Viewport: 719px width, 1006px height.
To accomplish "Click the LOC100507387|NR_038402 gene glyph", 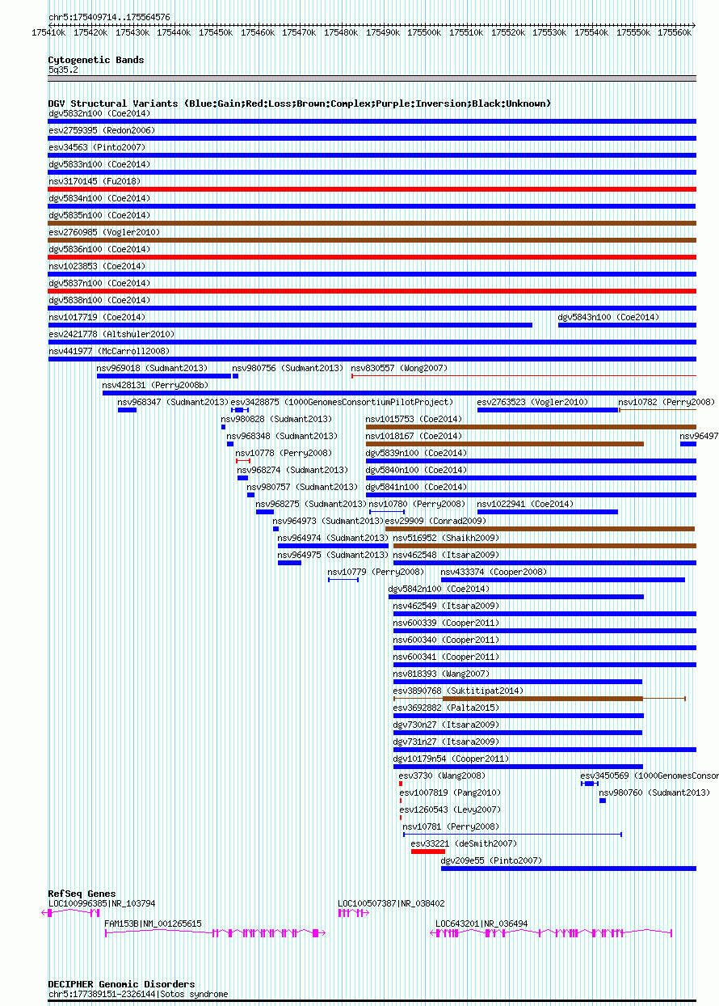I will pyautogui.click(x=354, y=913).
